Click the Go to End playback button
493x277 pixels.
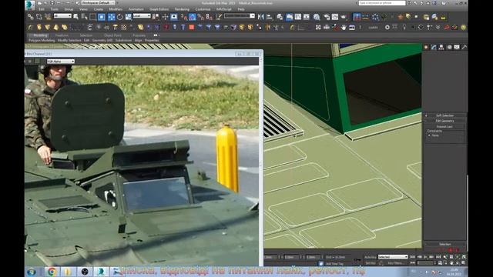[438, 257]
